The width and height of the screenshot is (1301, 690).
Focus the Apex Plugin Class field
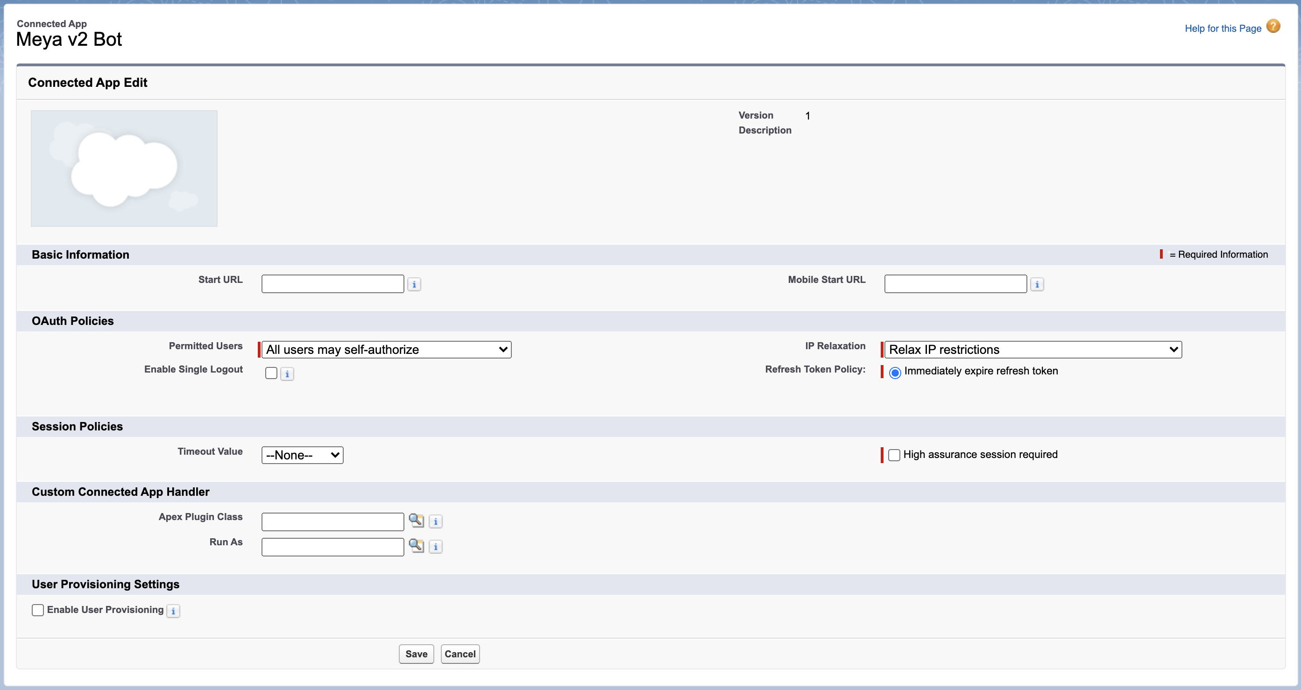pyautogui.click(x=333, y=521)
